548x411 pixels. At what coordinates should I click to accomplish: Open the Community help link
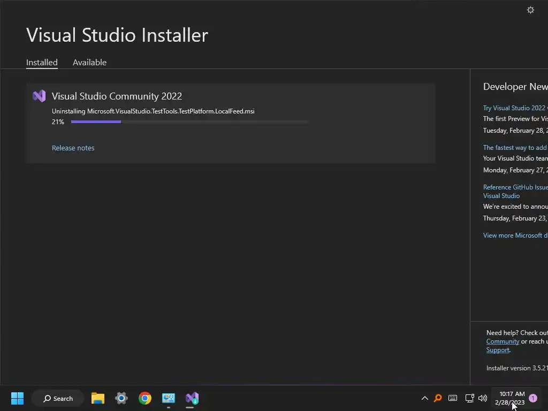(503, 341)
